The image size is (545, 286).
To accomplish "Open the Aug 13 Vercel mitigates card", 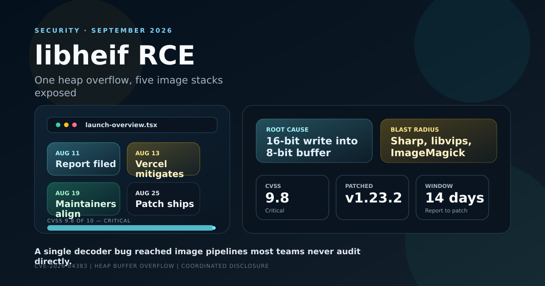I will 163,159.
